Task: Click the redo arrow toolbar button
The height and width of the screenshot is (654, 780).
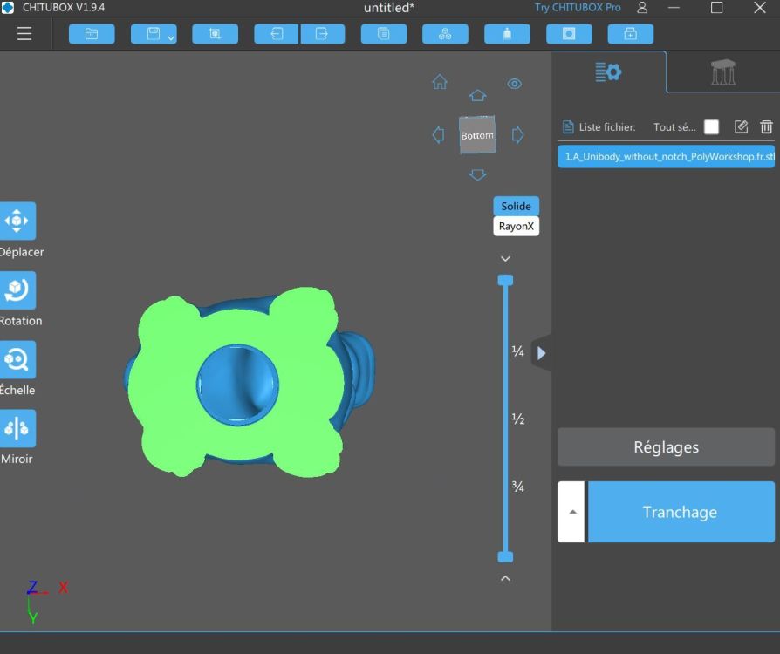Action: (322, 34)
